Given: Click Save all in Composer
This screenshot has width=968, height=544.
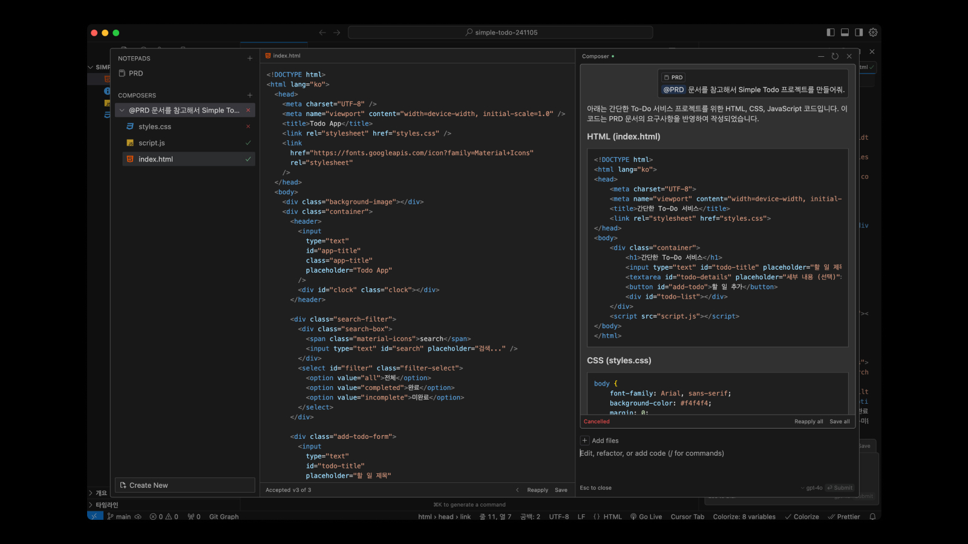Looking at the screenshot, I should pos(840,422).
